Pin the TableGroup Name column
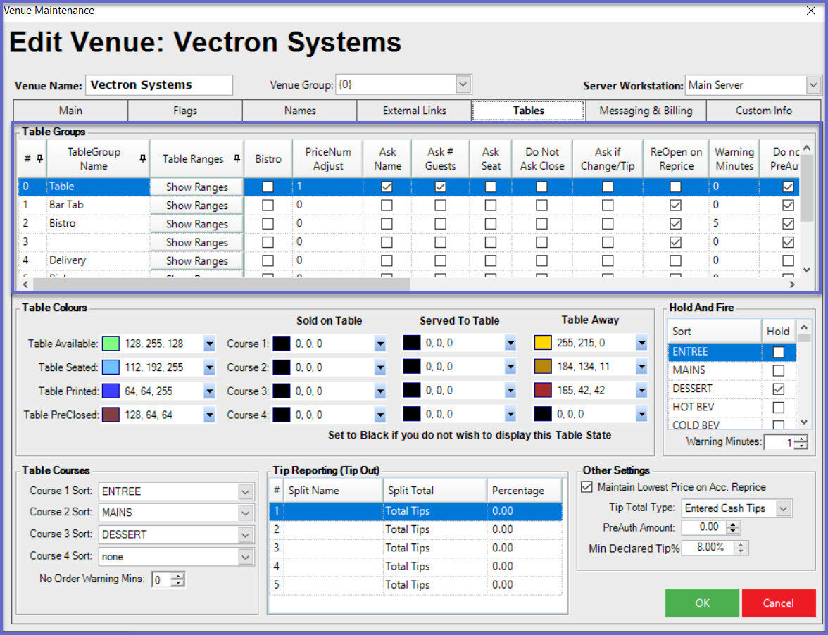 pos(143,159)
